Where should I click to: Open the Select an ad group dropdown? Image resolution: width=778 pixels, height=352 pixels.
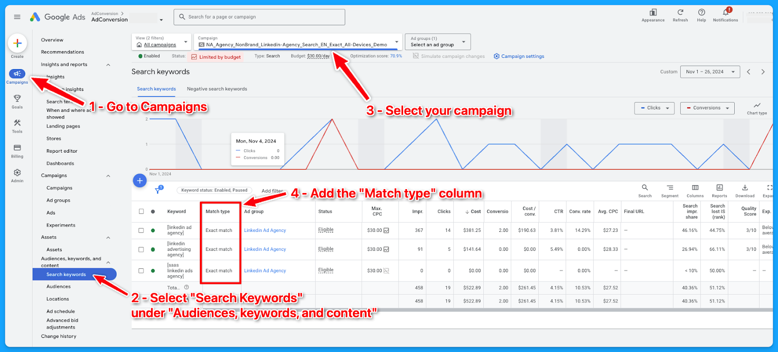point(438,42)
